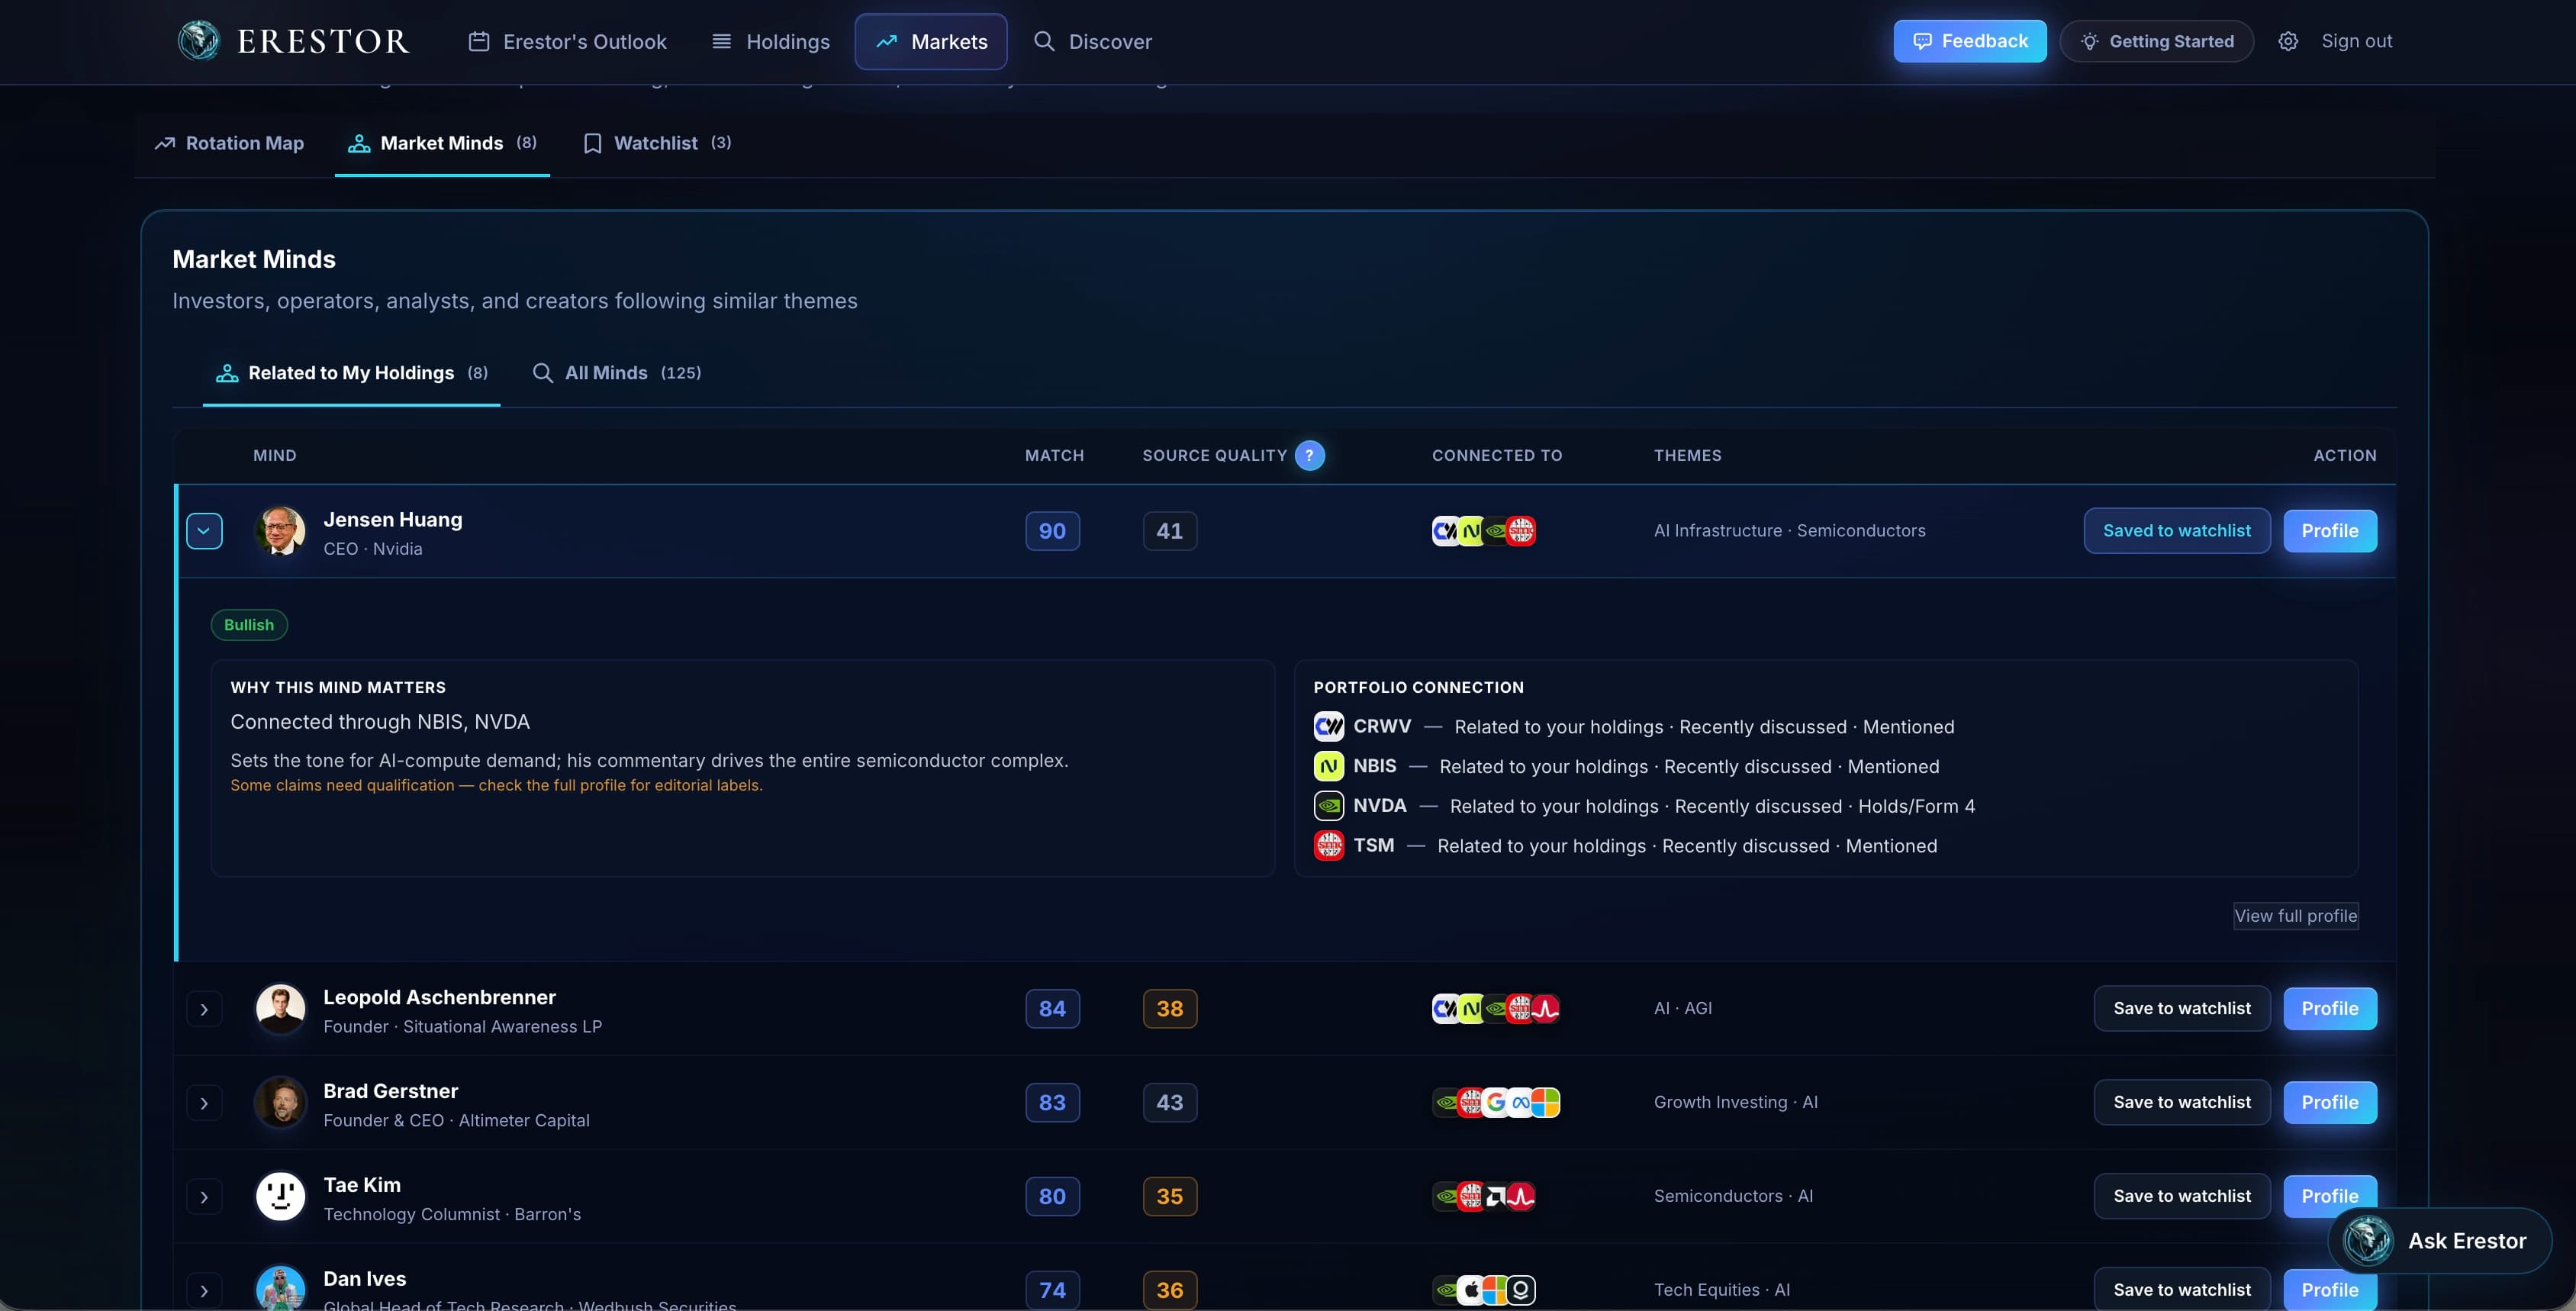The width and height of the screenshot is (2576, 1311).
Task: Click Tae Kim's smiley avatar
Action: [280, 1196]
